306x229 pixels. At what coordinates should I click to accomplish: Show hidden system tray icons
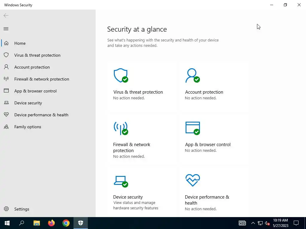pyautogui.click(x=253, y=223)
